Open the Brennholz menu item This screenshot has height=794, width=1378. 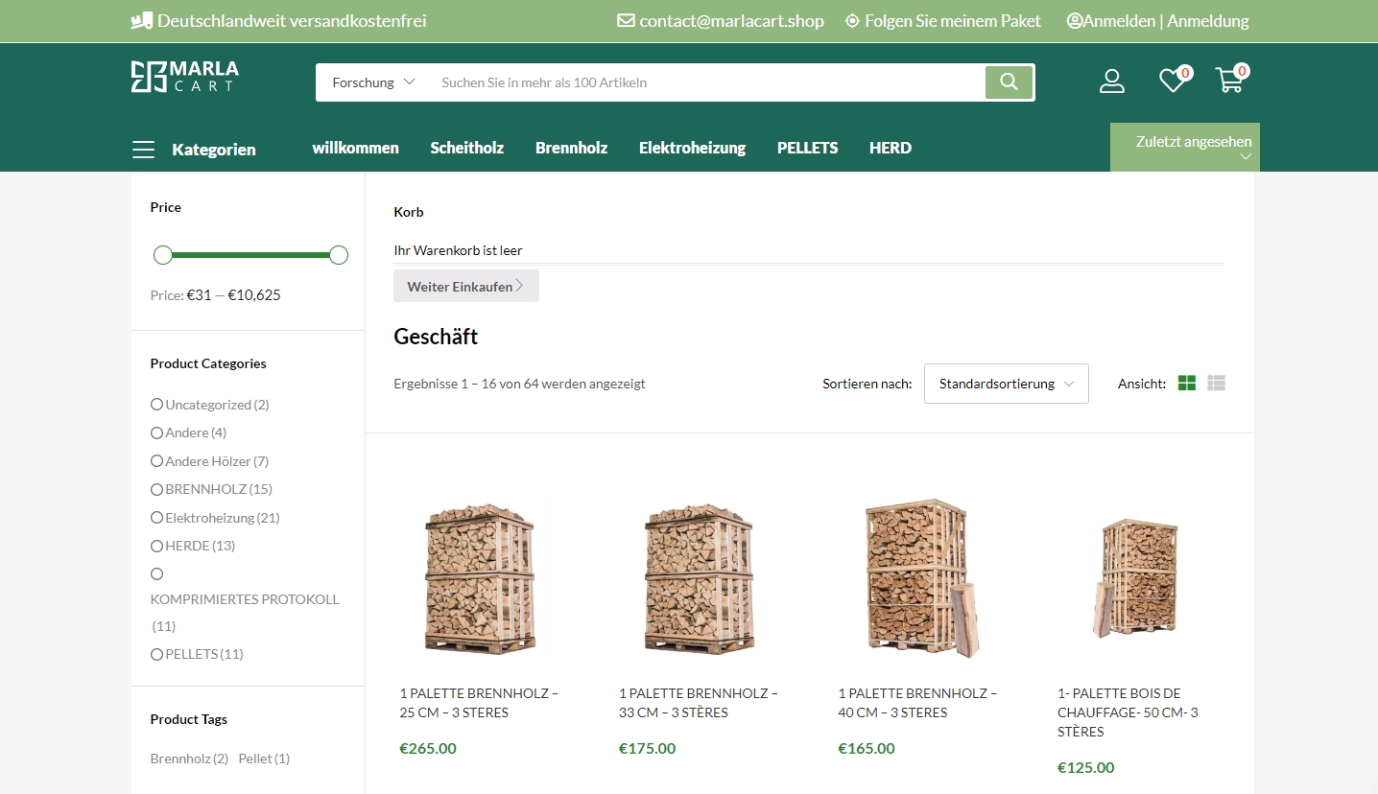[571, 148]
